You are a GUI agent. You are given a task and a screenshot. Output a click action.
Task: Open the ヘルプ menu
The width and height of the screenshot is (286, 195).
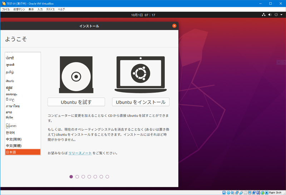pos(61,9)
